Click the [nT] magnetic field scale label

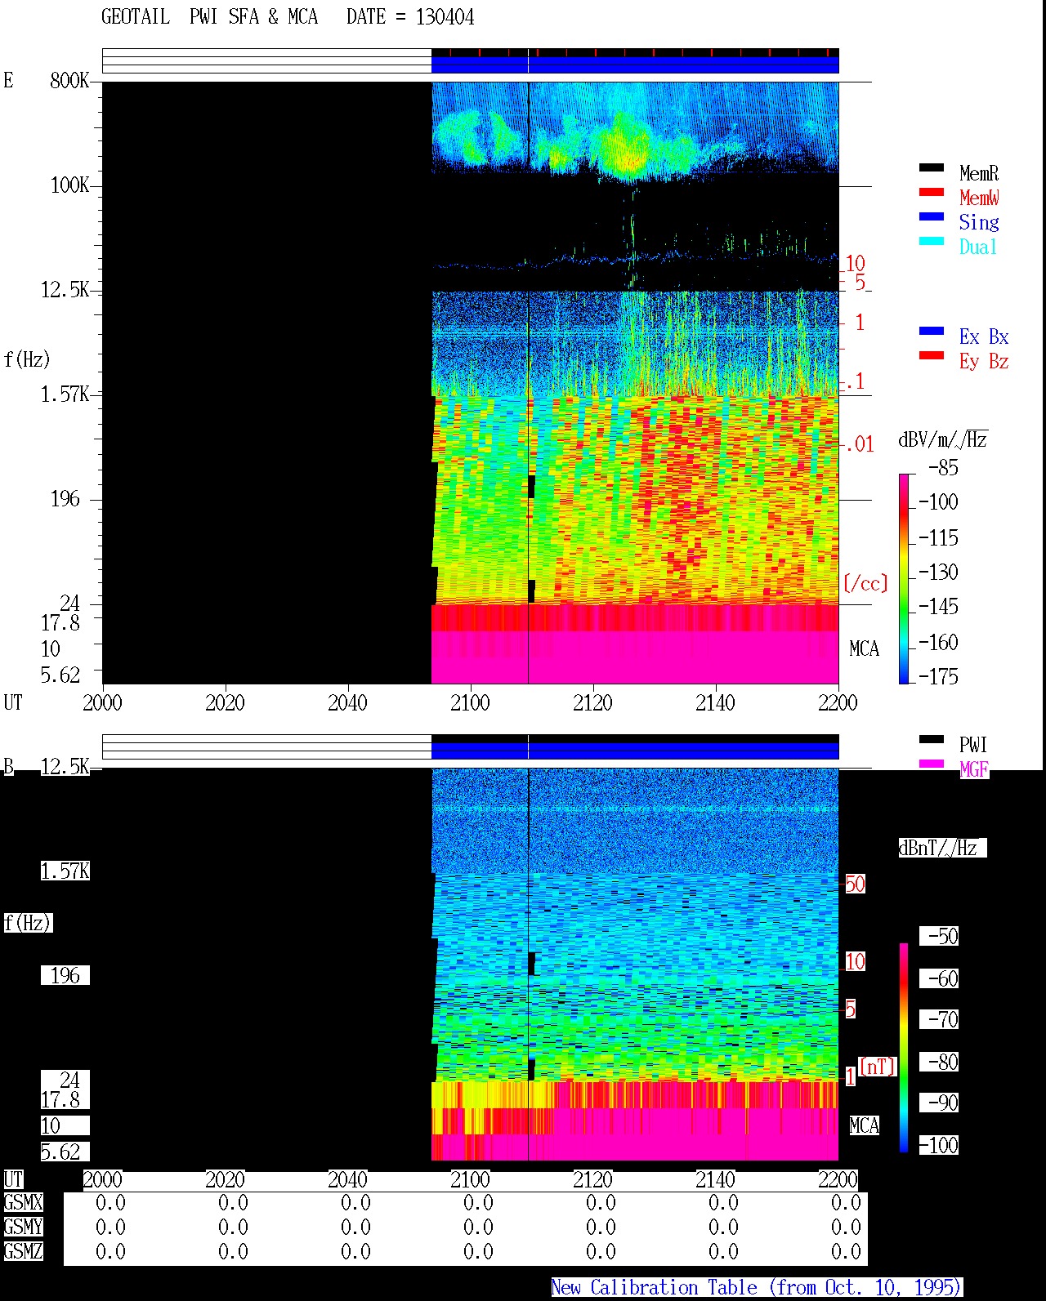pos(878,1066)
